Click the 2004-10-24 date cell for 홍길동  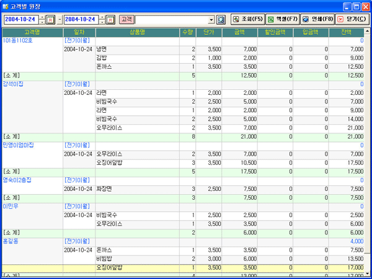tap(78, 250)
